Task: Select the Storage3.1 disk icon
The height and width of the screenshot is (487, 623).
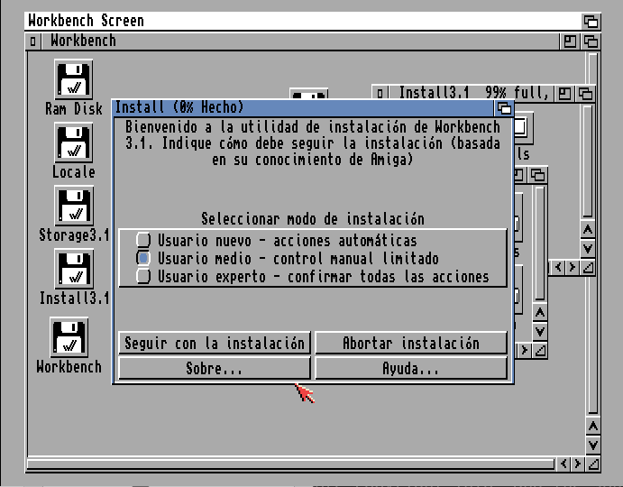Action: pyautogui.click(x=73, y=206)
